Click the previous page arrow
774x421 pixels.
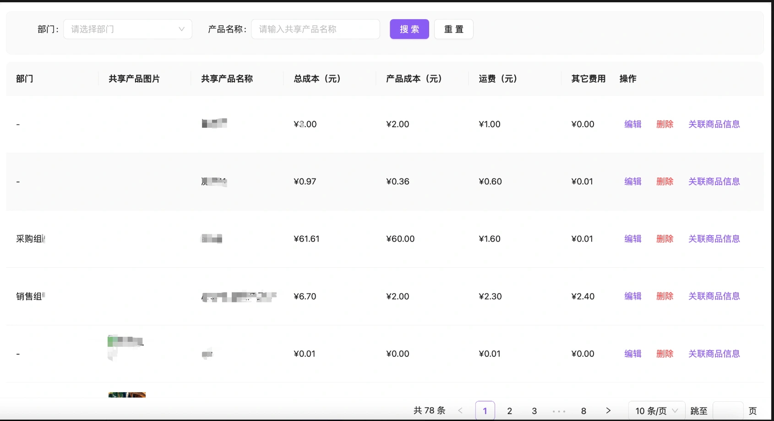pos(460,411)
